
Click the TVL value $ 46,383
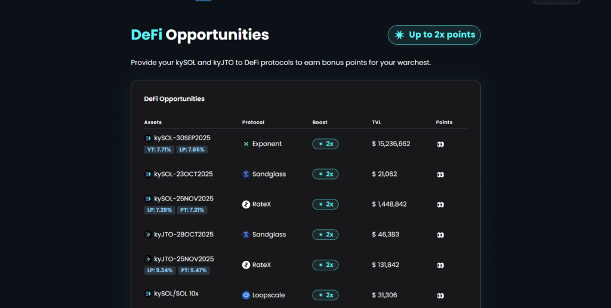coord(385,235)
